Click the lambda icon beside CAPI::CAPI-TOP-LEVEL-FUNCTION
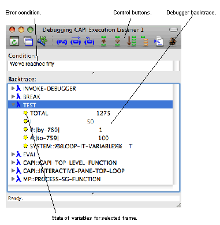This screenshot has width=220, height=225. (x=18, y=163)
